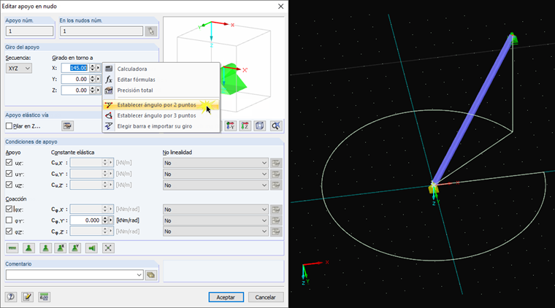Expand the Comentario combo box

(x=139, y=274)
